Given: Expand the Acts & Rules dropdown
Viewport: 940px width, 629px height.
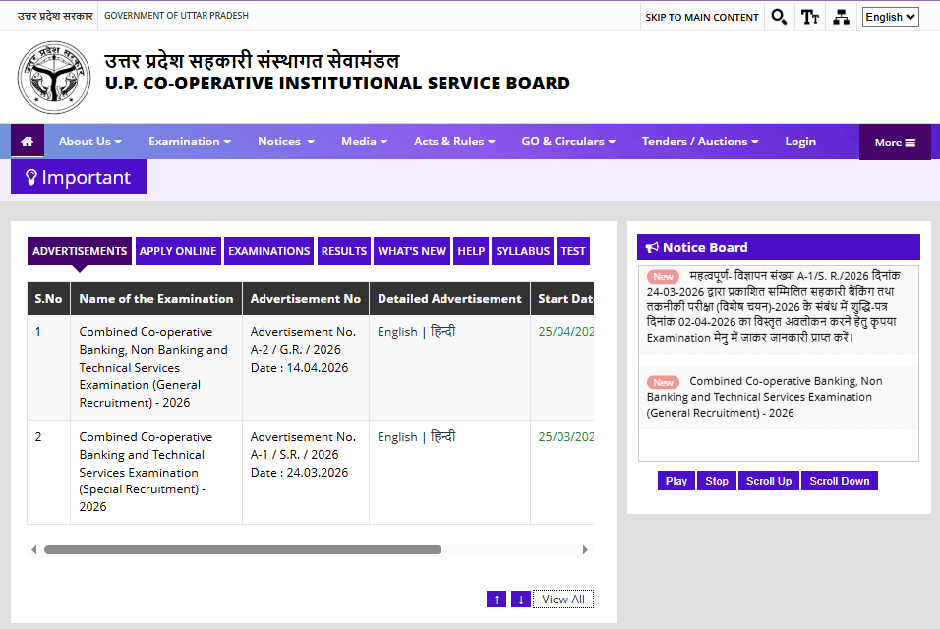Looking at the screenshot, I should coord(454,141).
